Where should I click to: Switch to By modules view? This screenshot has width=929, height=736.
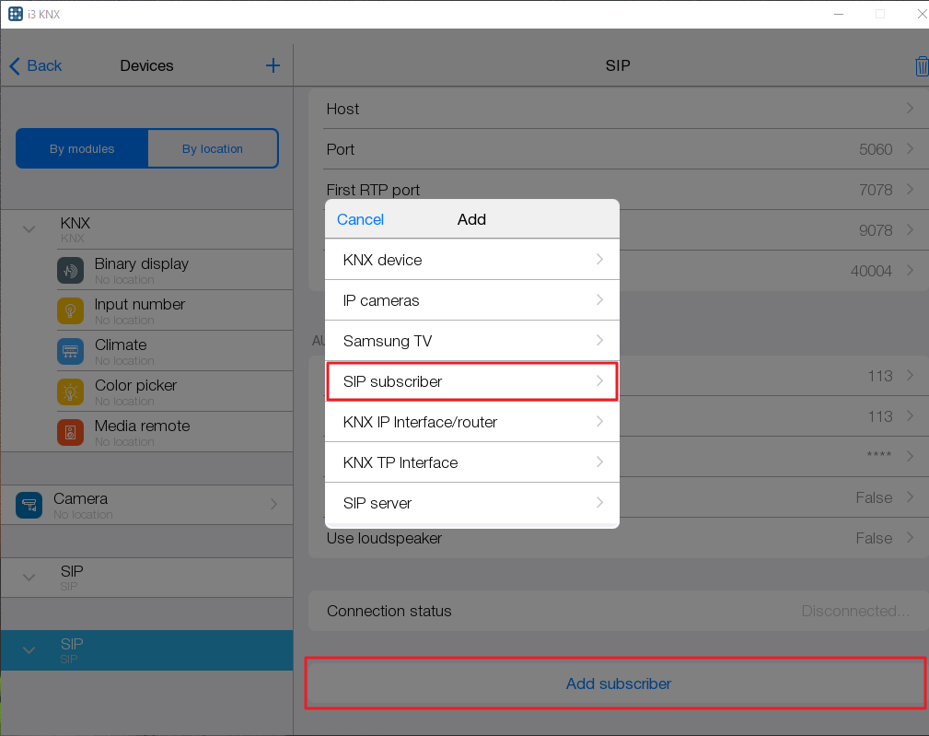coord(82,148)
